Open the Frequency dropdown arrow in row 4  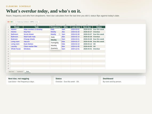59,34
